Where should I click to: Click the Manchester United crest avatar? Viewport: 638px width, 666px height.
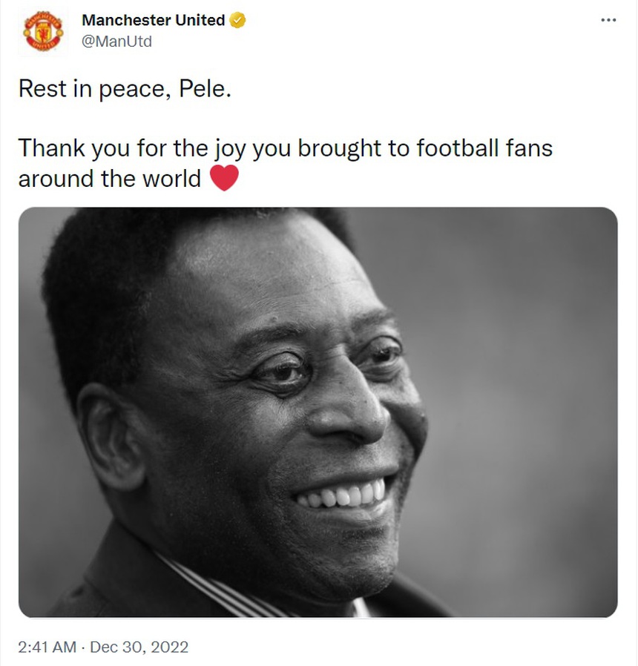click(x=45, y=31)
